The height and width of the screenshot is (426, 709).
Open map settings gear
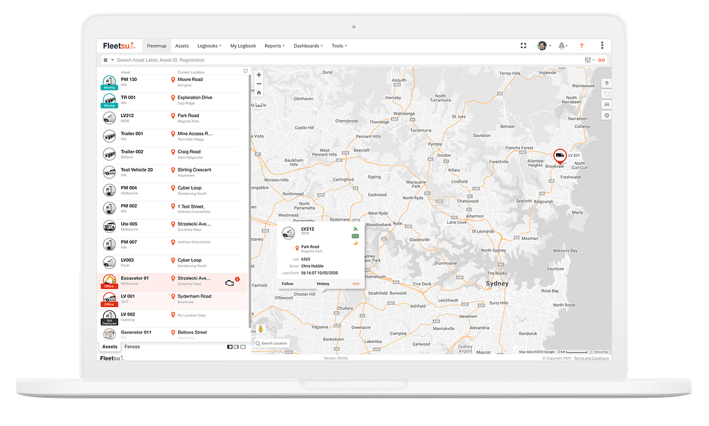(607, 115)
